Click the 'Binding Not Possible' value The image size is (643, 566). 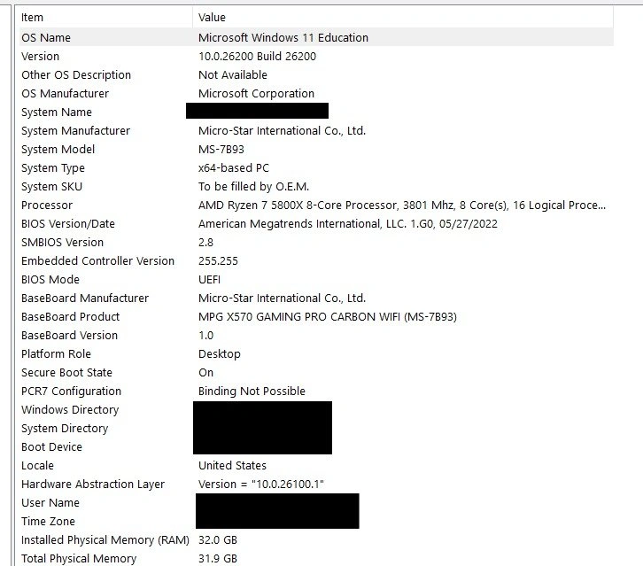coord(252,392)
